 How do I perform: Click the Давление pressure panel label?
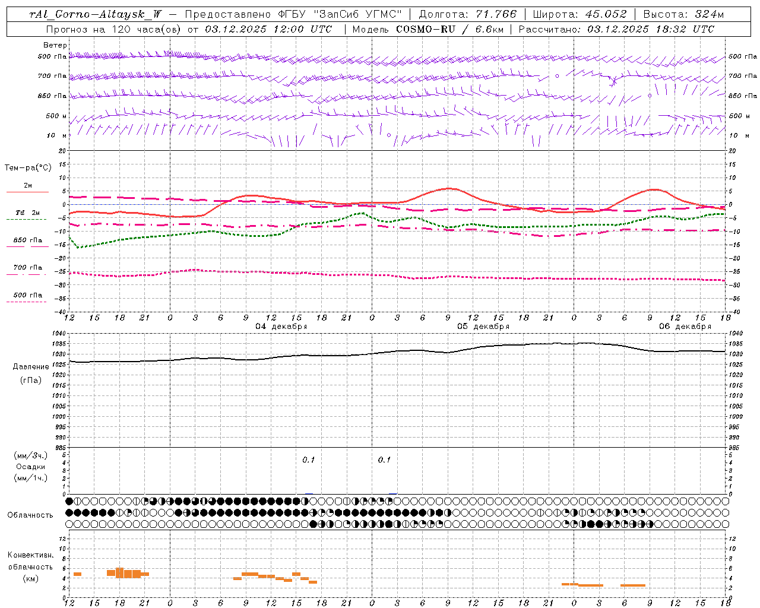pyautogui.click(x=31, y=367)
